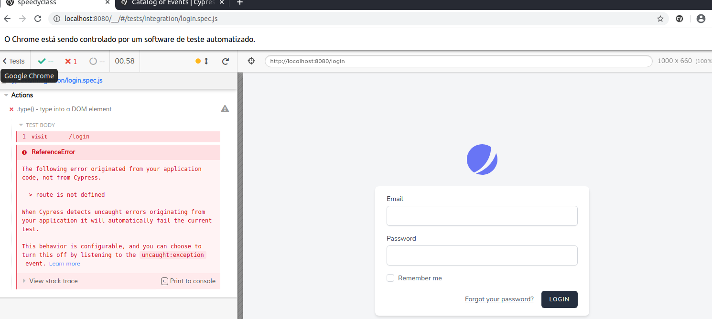Image resolution: width=712 pixels, height=319 pixels.
Task: Click the pending tests circle counter
Action: [97, 61]
